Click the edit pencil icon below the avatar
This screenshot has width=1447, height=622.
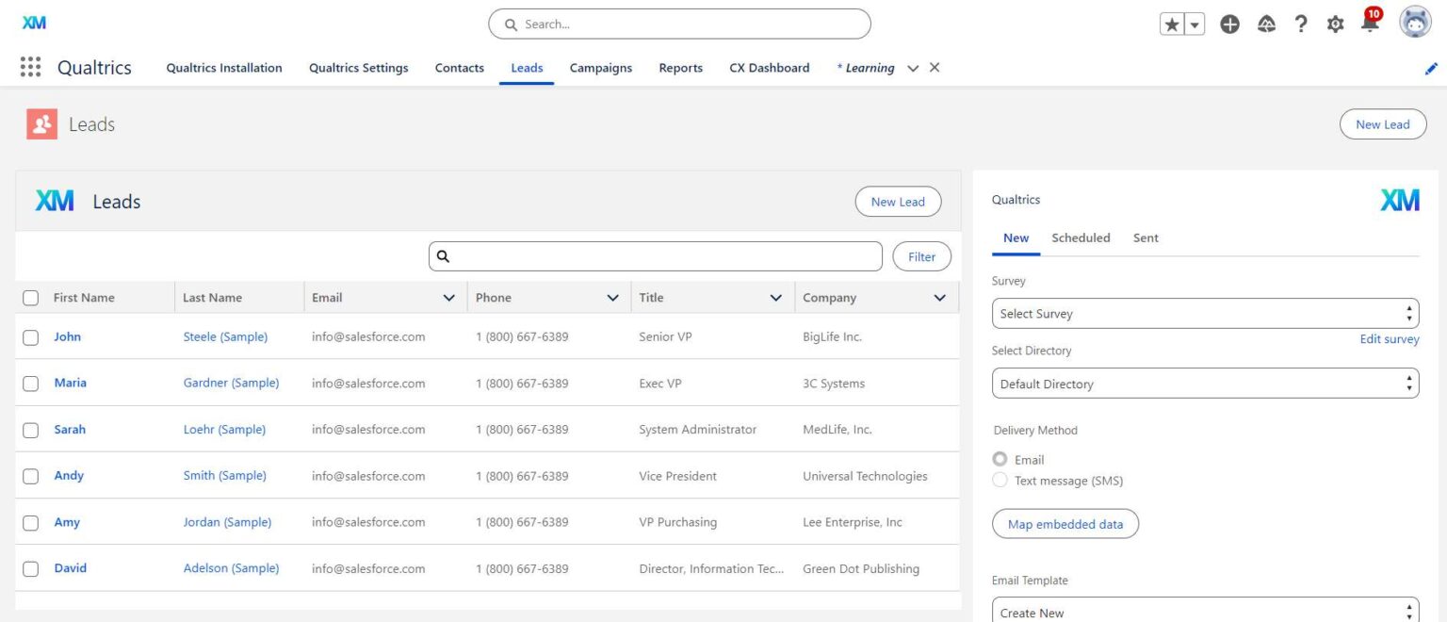(x=1432, y=67)
